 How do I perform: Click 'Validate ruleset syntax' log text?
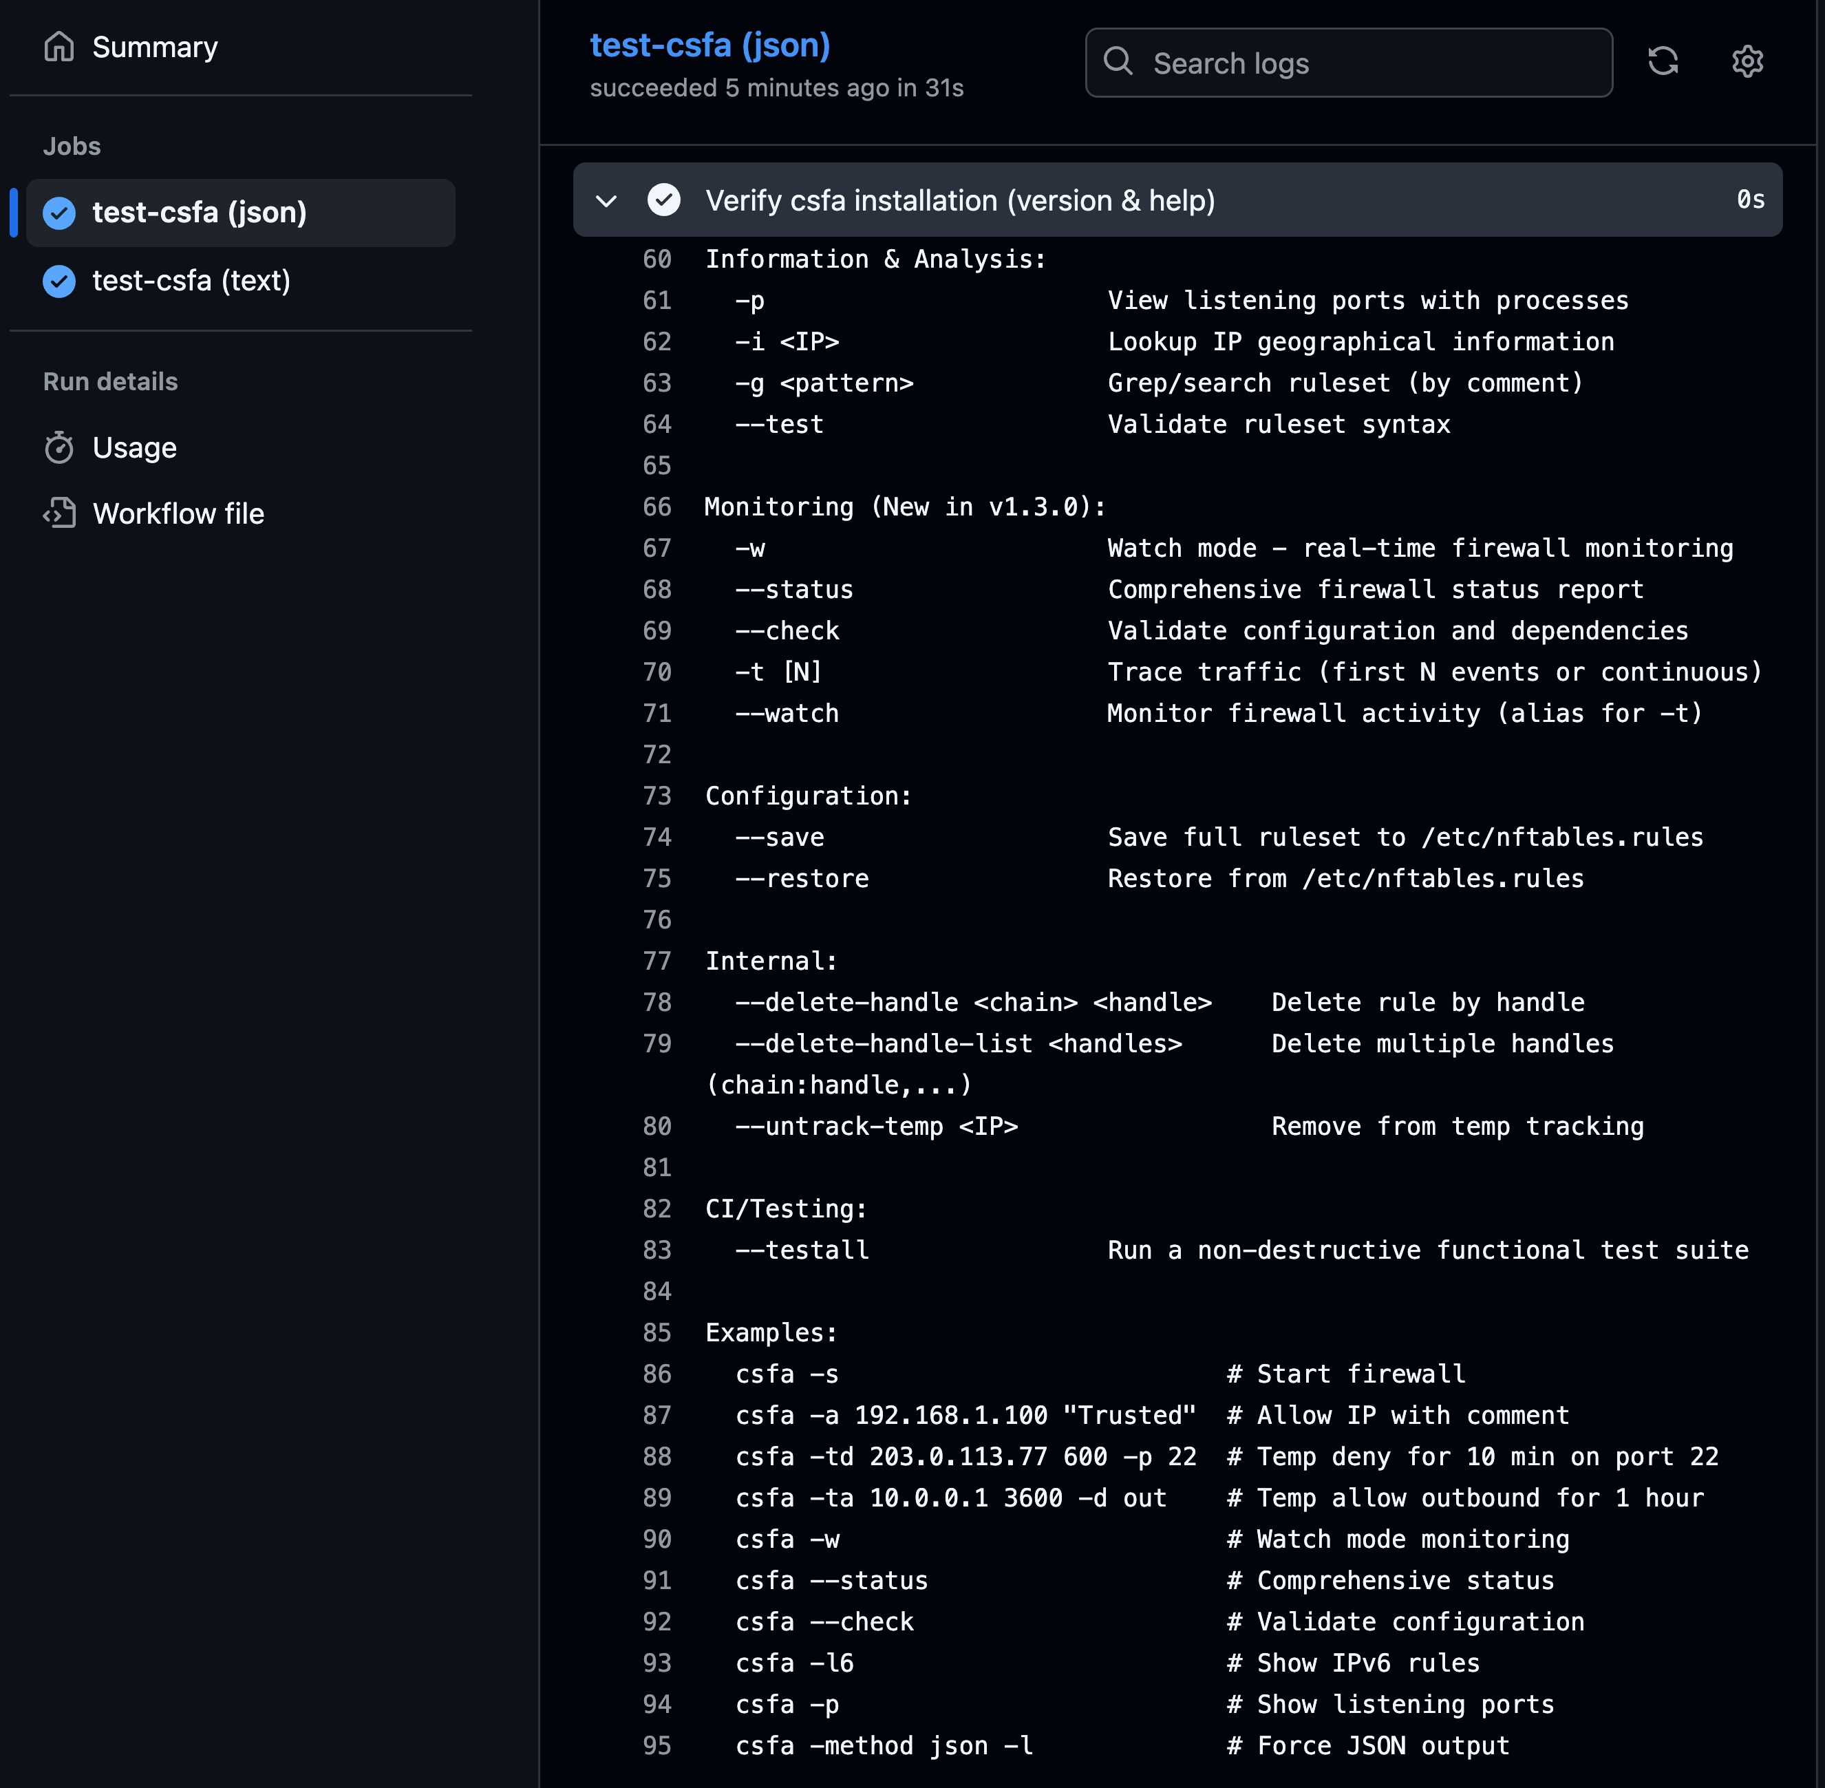1279,425
